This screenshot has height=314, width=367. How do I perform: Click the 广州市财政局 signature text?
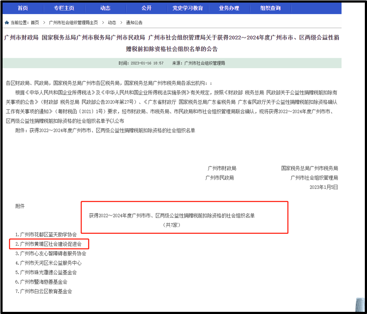[222, 169]
